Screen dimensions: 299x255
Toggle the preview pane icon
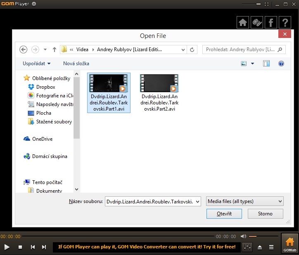click(x=266, y=64)
